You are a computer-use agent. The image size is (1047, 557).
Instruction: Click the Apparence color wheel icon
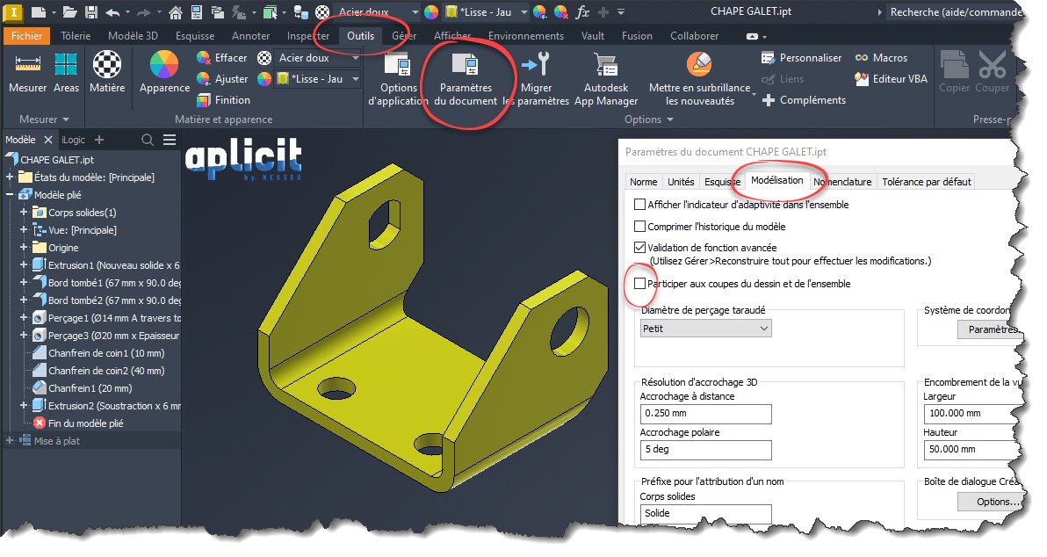(x=164, y=66)
